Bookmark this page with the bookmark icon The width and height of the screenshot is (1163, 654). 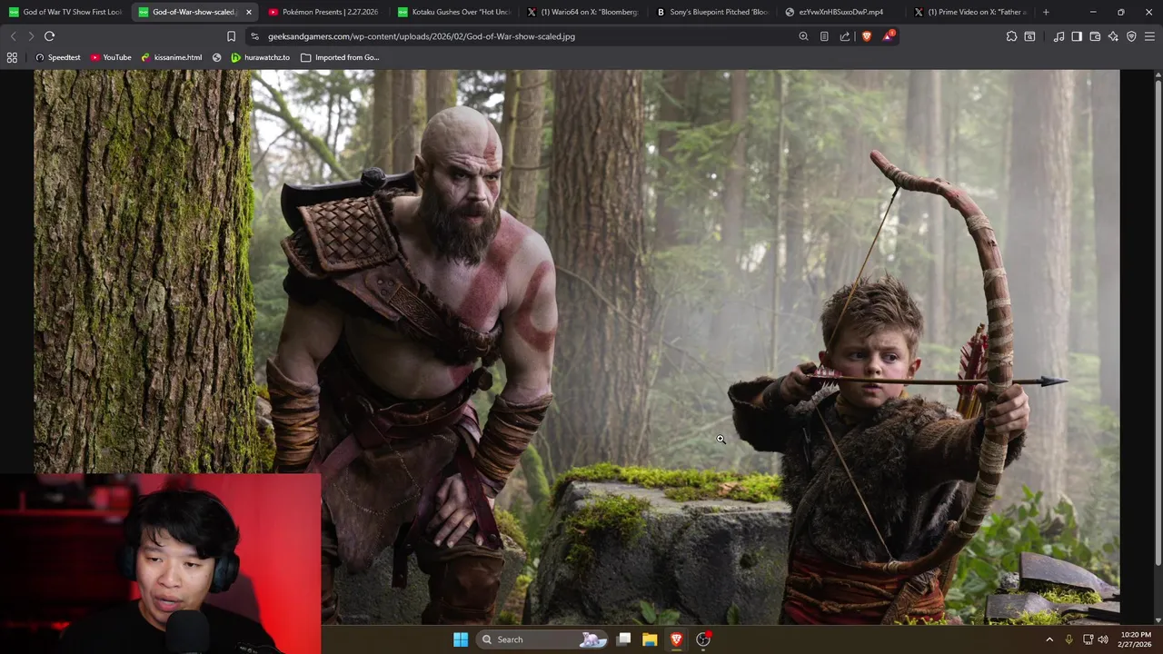pyautogui.click(x=231, y=36)
